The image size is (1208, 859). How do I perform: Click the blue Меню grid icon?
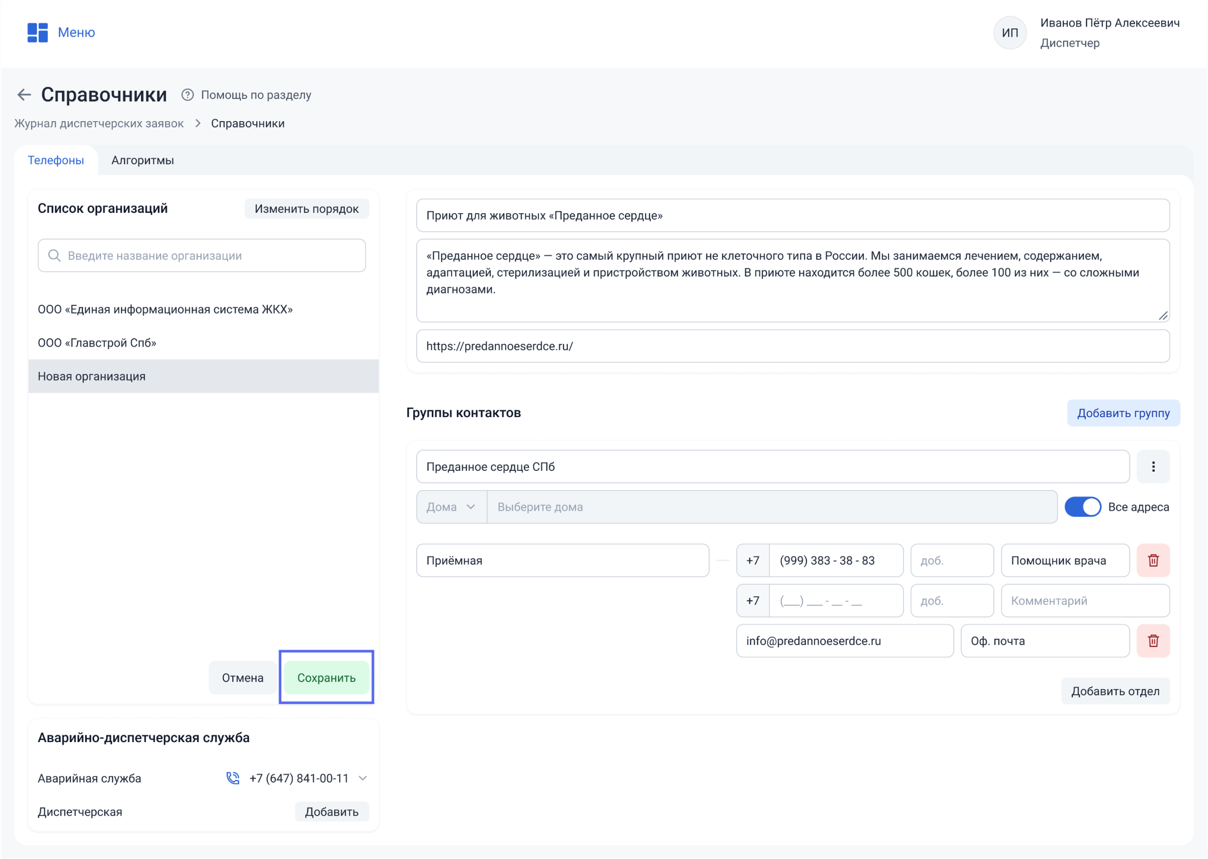[37, 32]
